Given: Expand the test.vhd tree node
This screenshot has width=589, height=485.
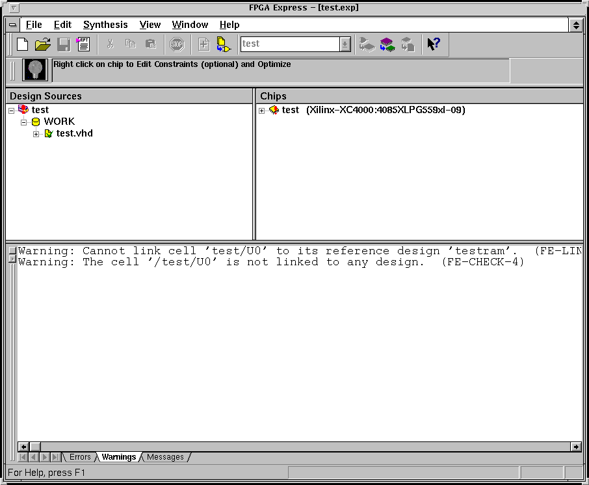Looking at the screenshot, I should coord(36,134).
